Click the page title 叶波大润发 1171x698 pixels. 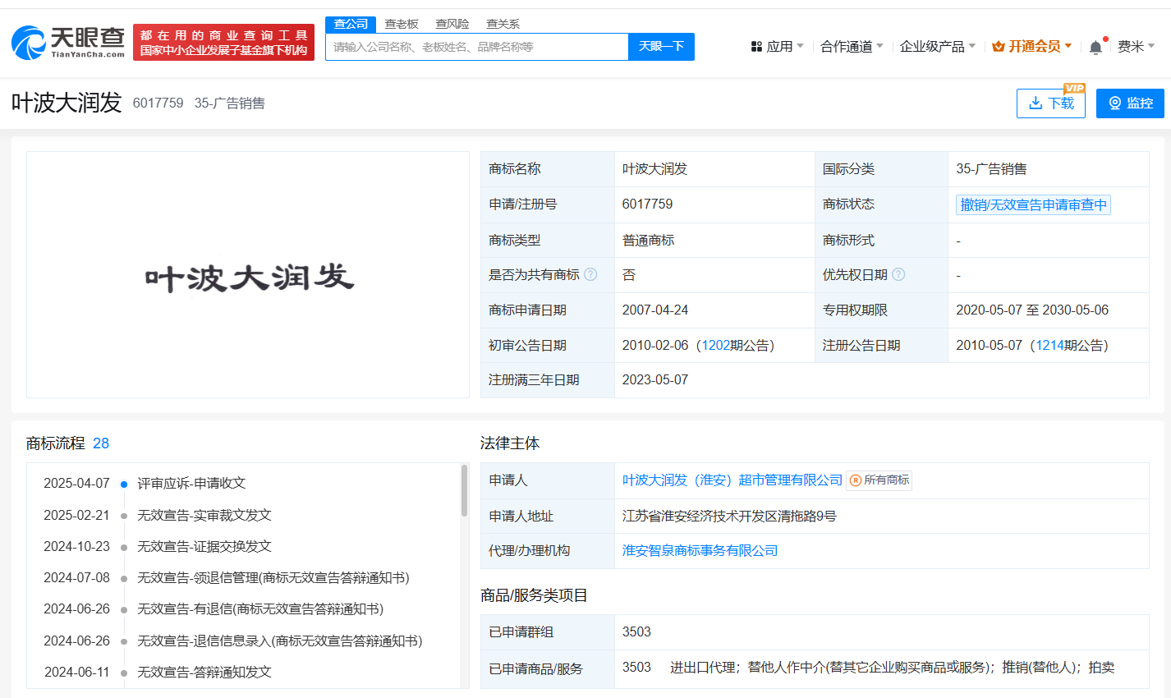point(67,103)
